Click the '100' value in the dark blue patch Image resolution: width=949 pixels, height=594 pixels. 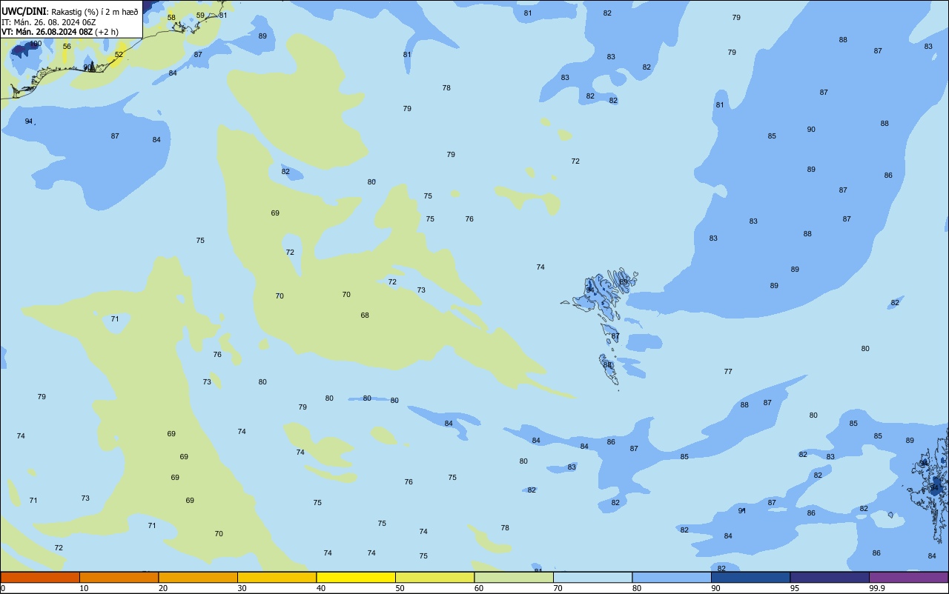tap(36, 44)
